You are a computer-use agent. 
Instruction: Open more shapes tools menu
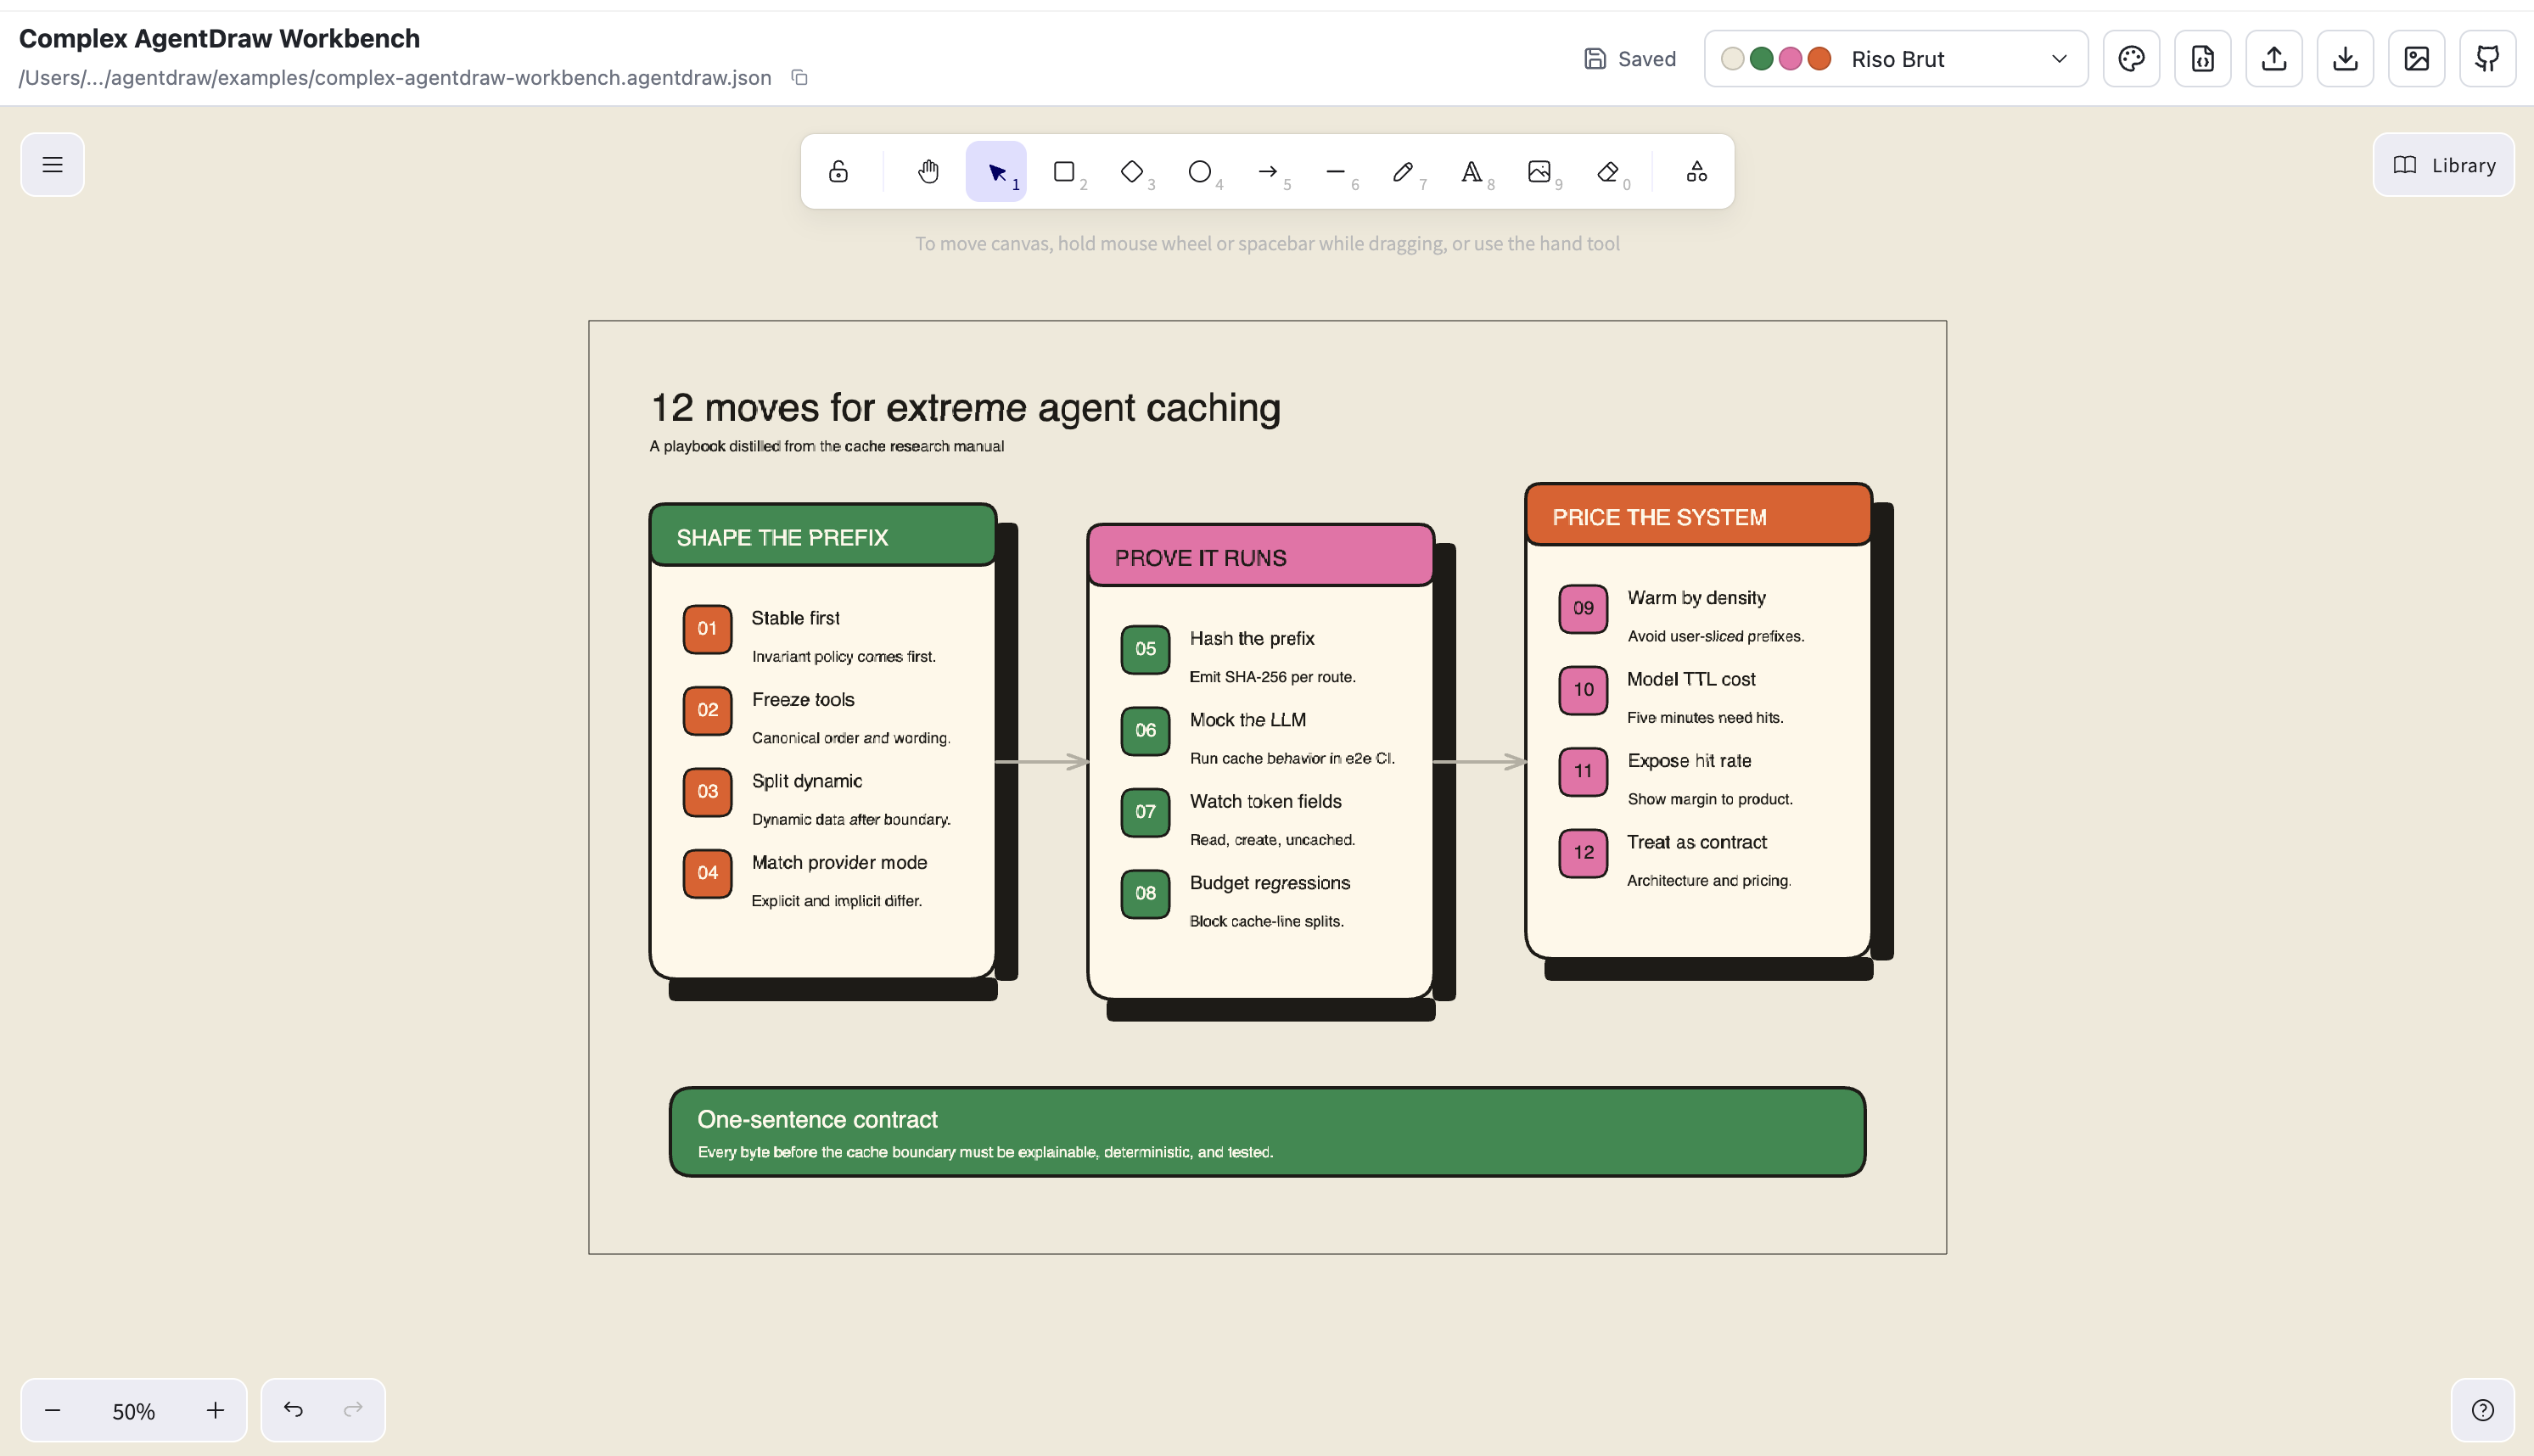[1697, 172]
